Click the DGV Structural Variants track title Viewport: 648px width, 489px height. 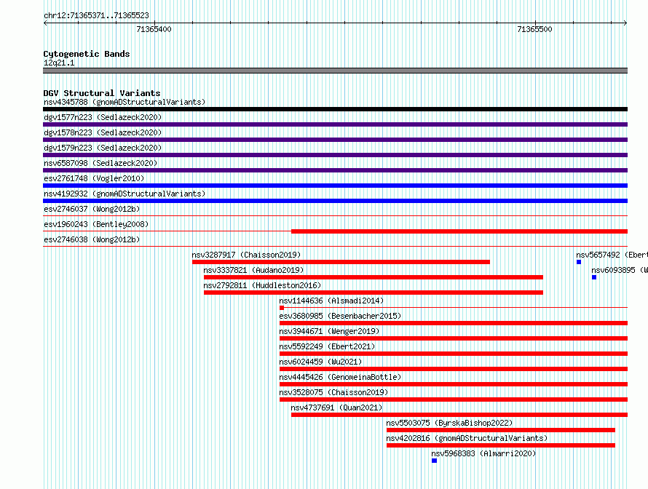click(102, 93)
